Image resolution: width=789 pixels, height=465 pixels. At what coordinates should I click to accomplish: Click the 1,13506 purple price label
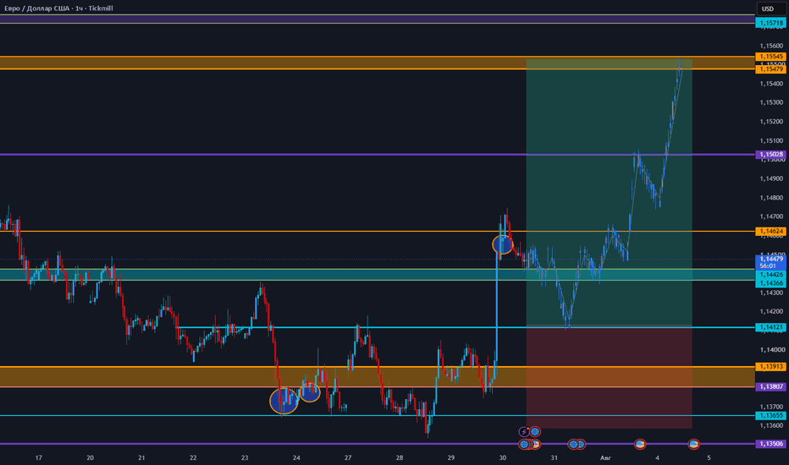point(770,444)
